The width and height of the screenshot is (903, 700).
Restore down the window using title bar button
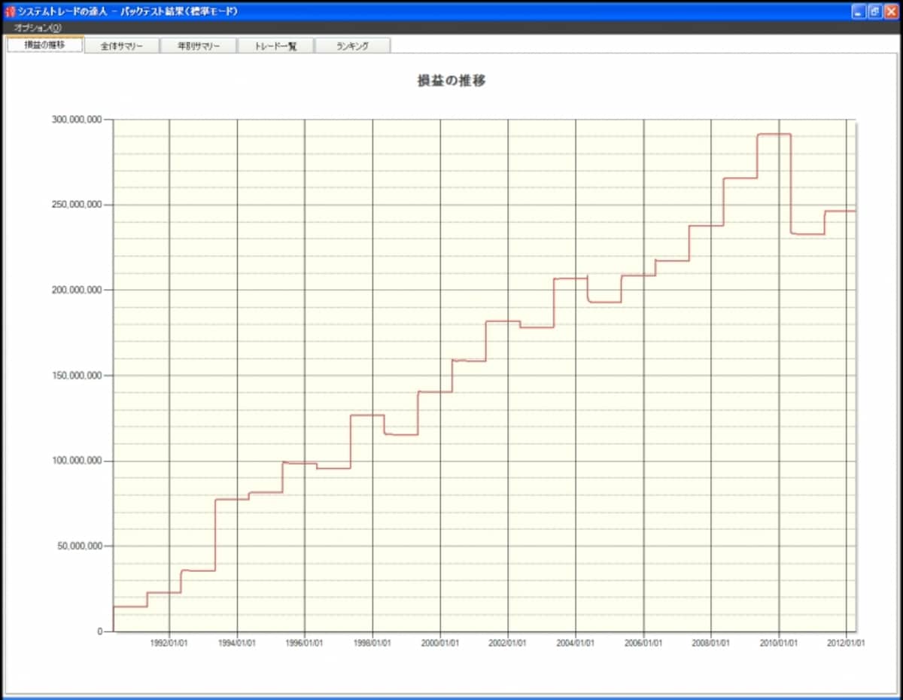[x=874, y=11]
